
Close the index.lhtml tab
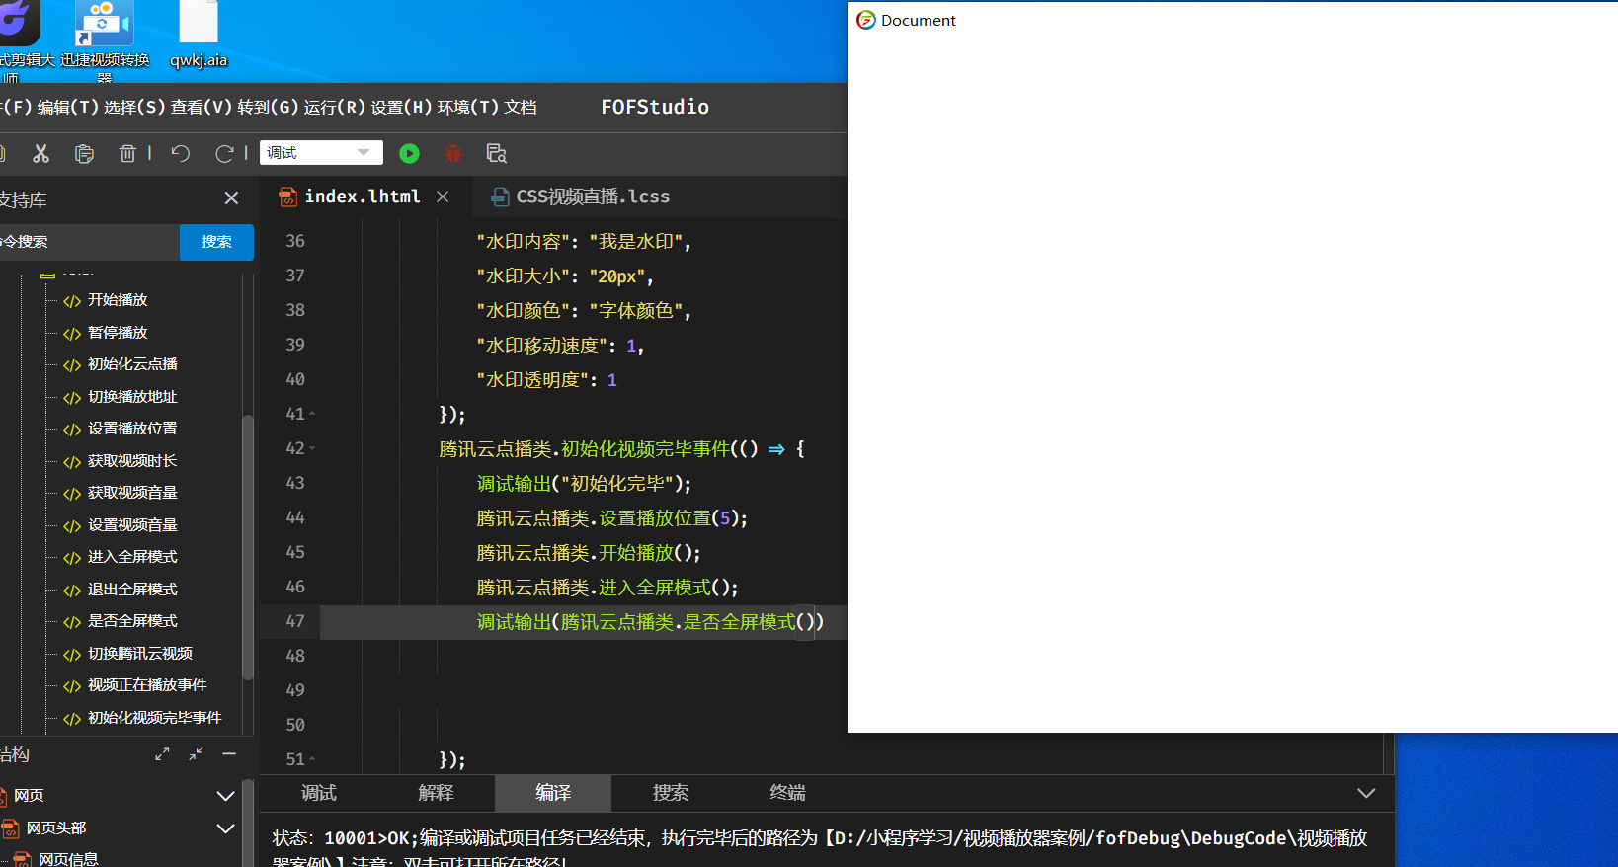click(x=443, y=197)
